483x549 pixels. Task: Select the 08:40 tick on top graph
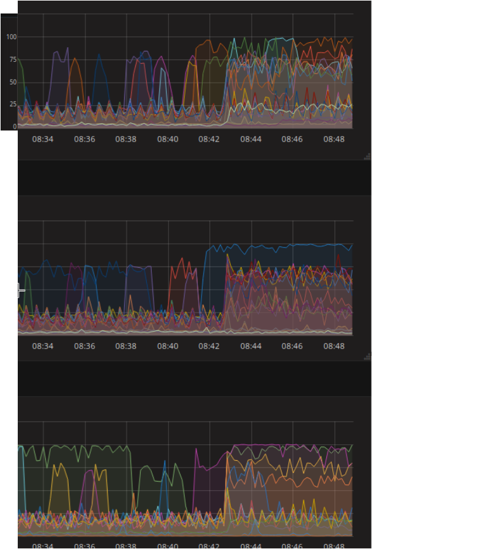click(x=168, y=139)
